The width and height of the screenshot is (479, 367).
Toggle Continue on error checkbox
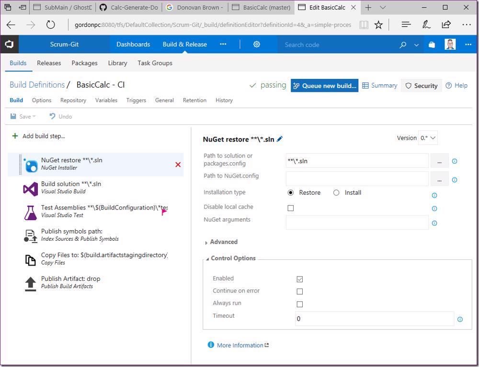(x=300, y=292)
